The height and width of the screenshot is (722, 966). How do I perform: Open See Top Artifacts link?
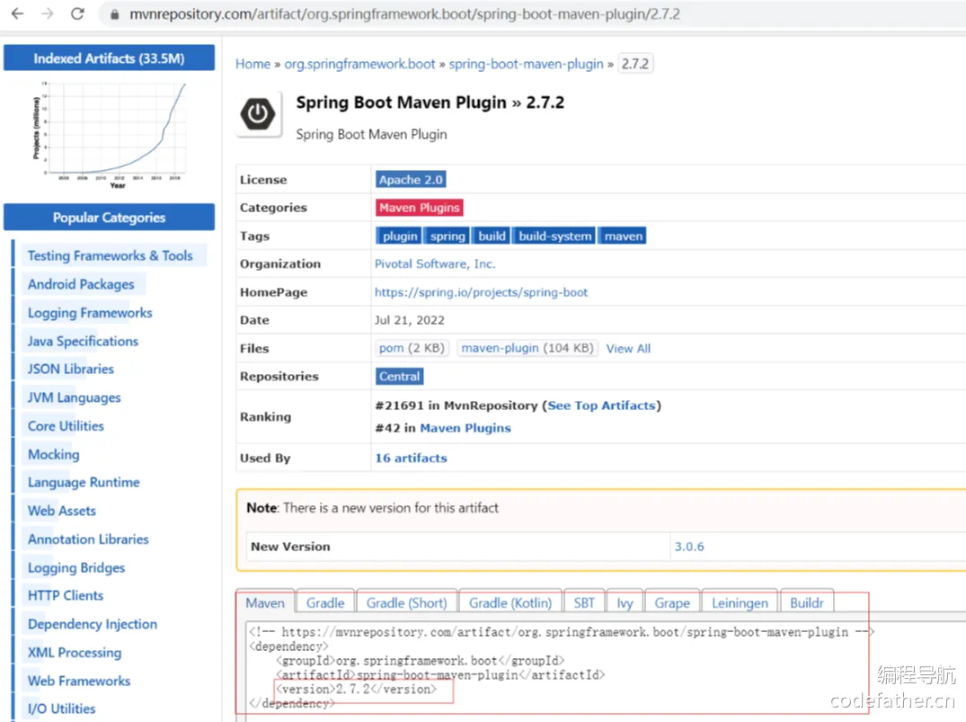(x=600, y=406)
